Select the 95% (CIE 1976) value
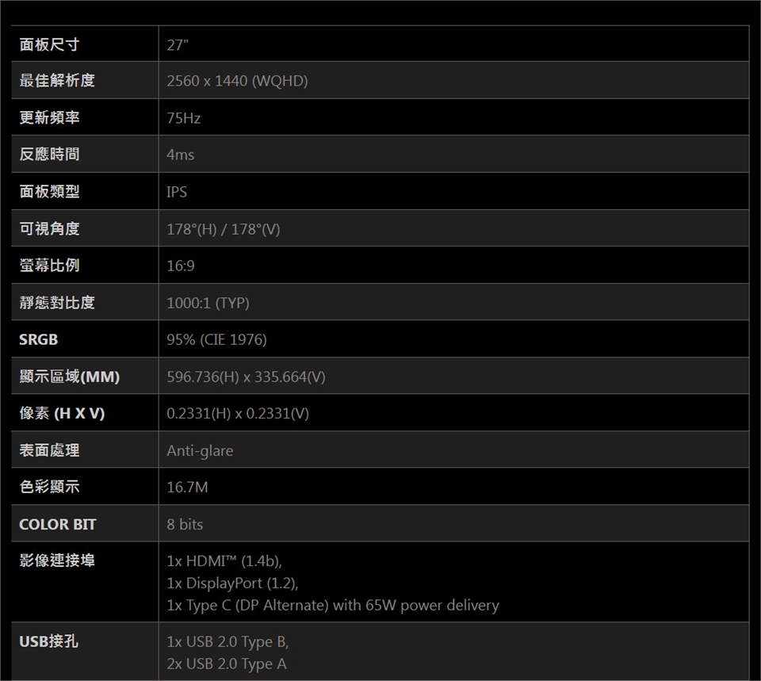The width and height of the screenshot is (761, 681). (216, 339)
